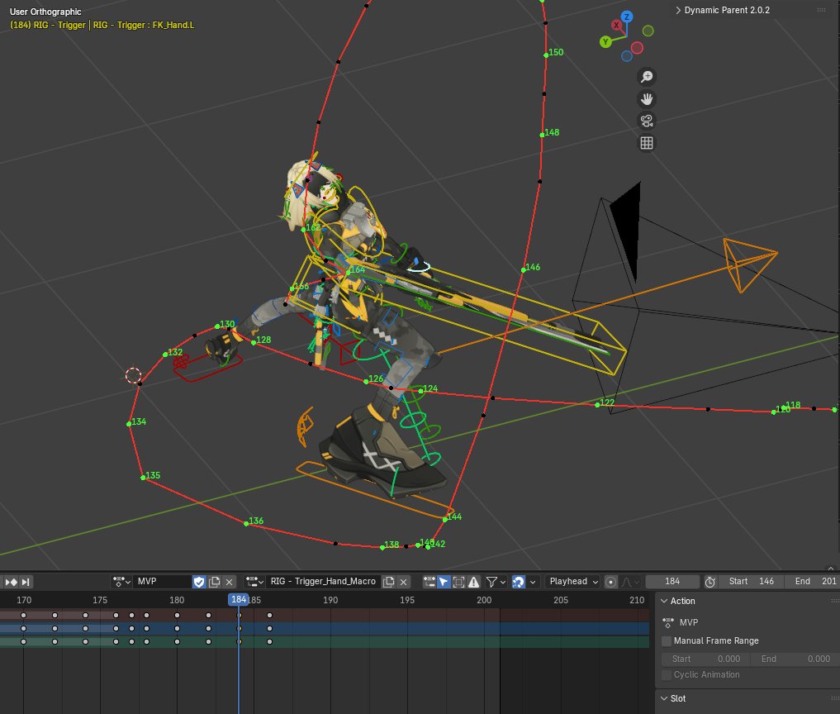840x714 pixels.
Task: Click the red-white 3D cursor in viewport
Action: (x=134, y=375)
